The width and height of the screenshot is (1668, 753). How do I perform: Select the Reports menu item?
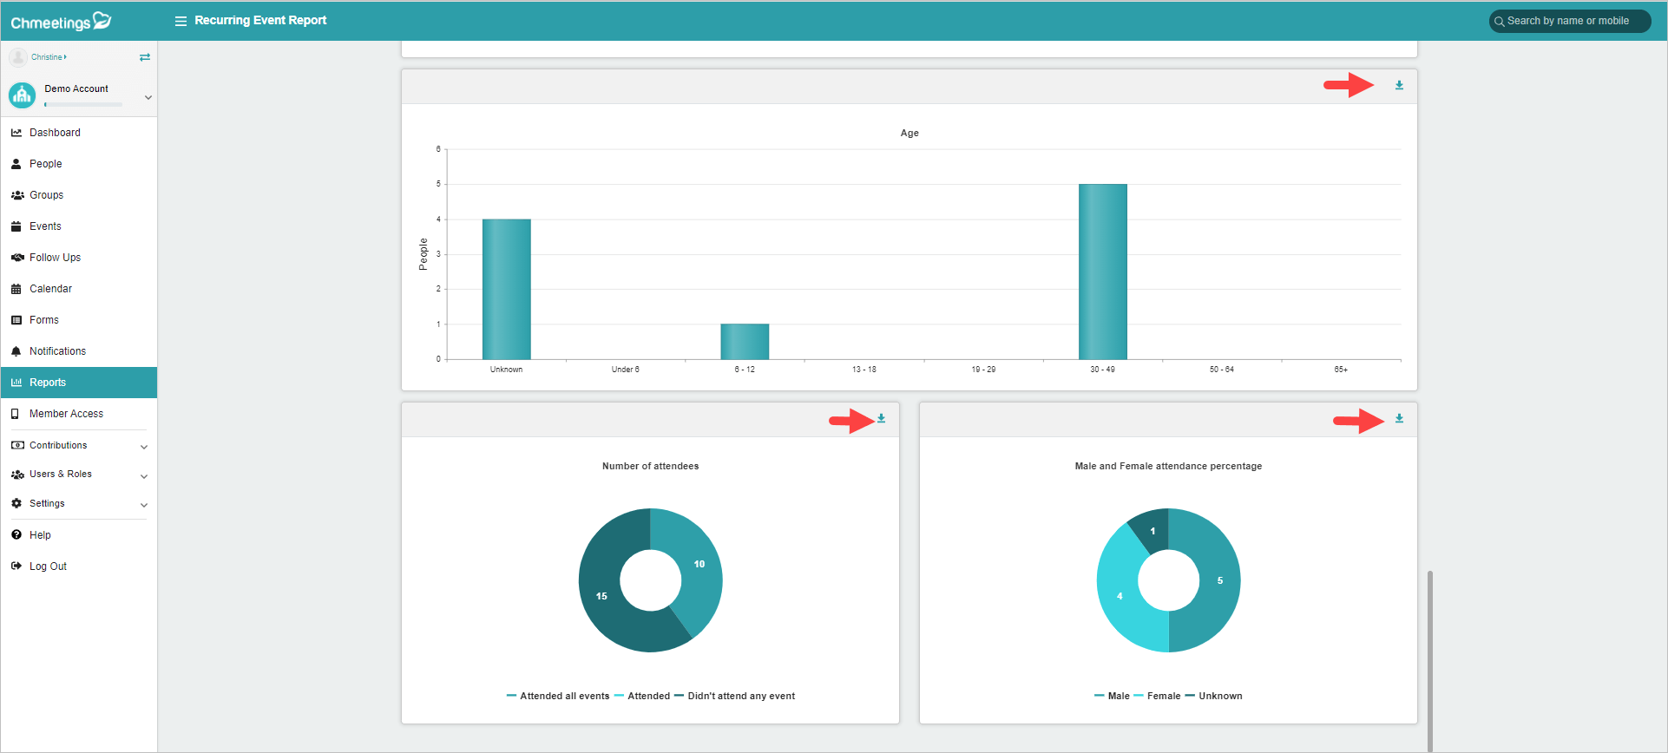(x=79, y=383)
